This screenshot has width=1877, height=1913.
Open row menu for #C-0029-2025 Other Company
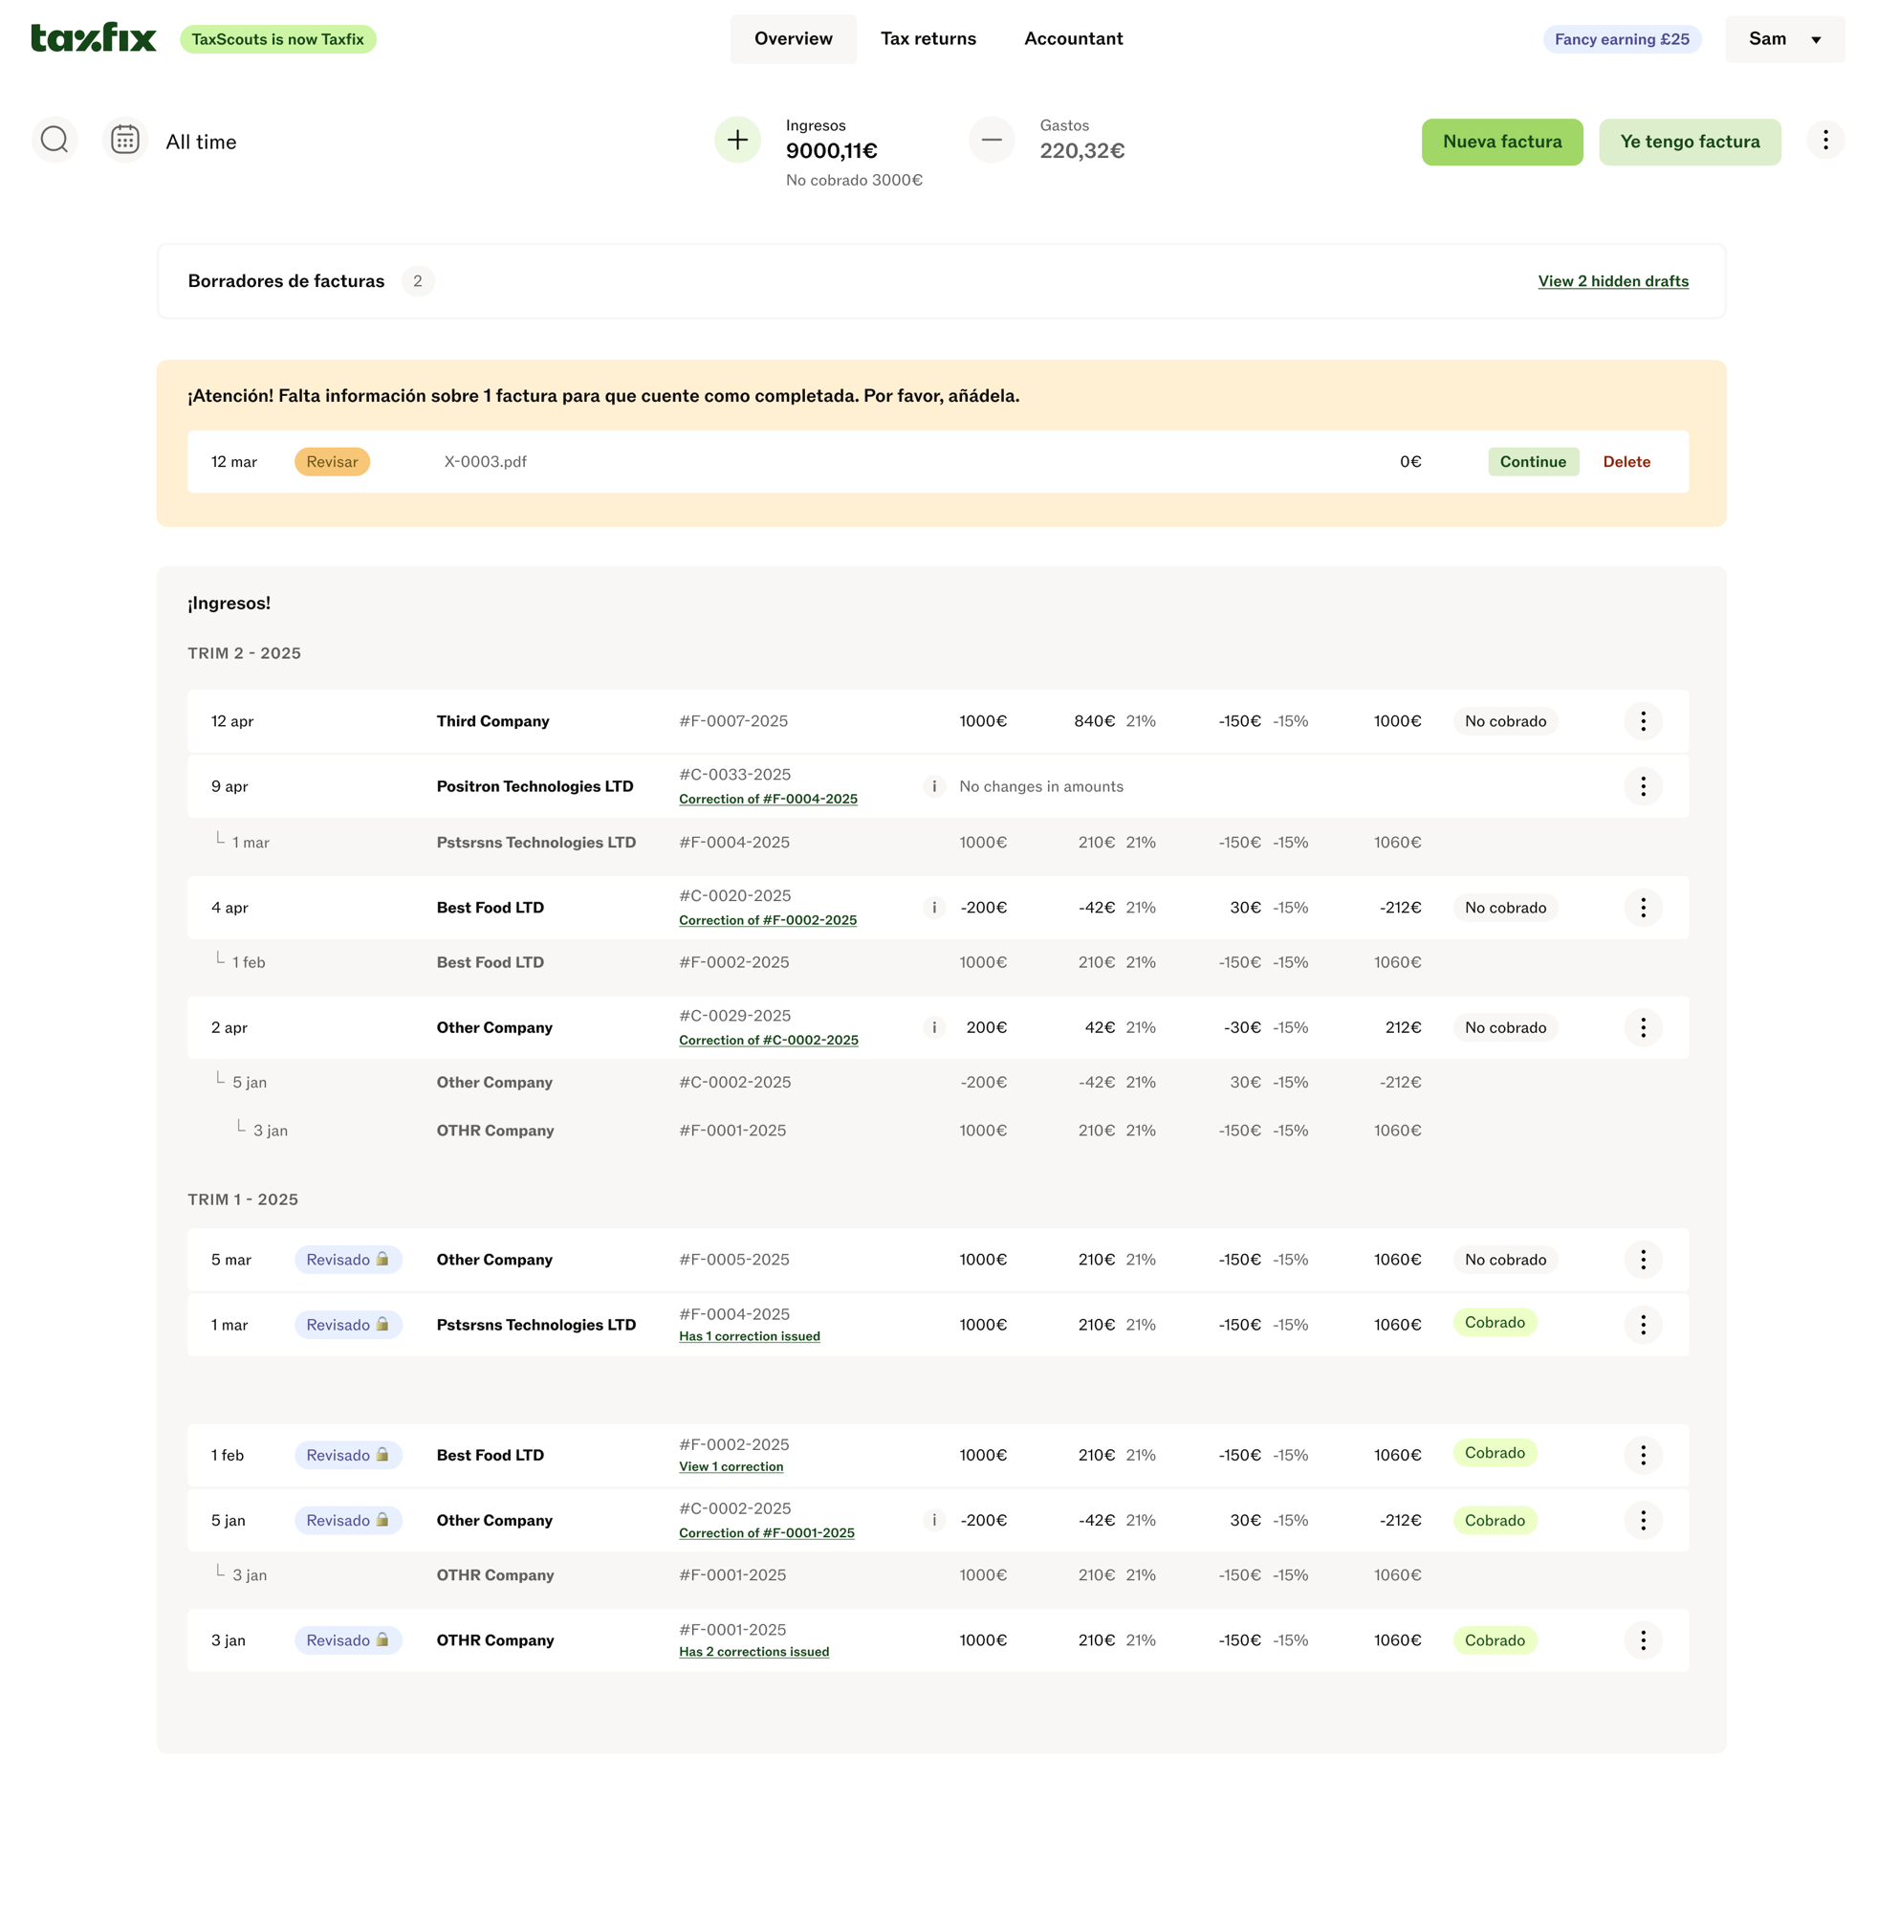pos(1643,1027)
